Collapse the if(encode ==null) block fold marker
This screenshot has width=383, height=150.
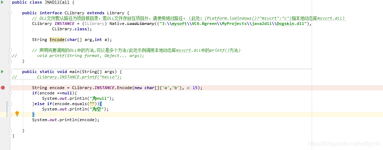10,93
